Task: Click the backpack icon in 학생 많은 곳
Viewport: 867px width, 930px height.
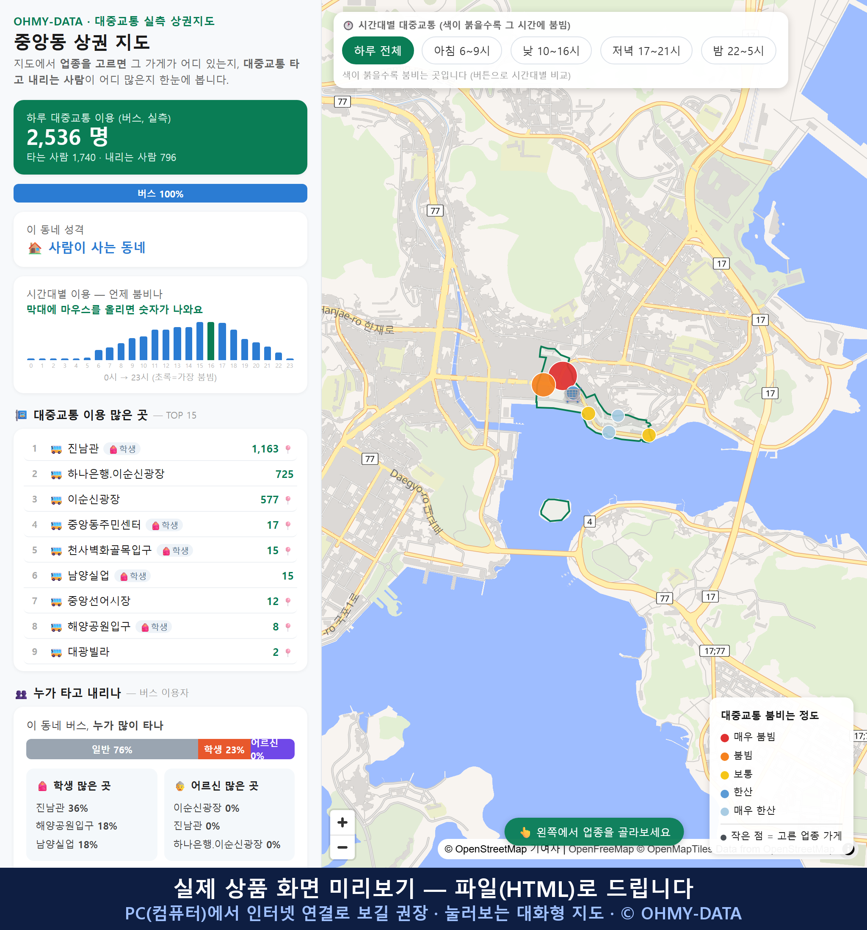Action: (42, 786)
